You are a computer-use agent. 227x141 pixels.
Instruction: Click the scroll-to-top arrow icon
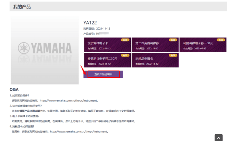[x=218, y=137]
